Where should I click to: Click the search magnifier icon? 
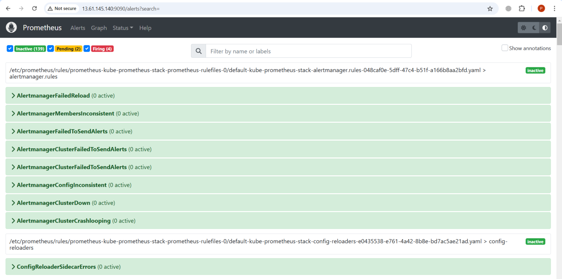tap(198, 51)
